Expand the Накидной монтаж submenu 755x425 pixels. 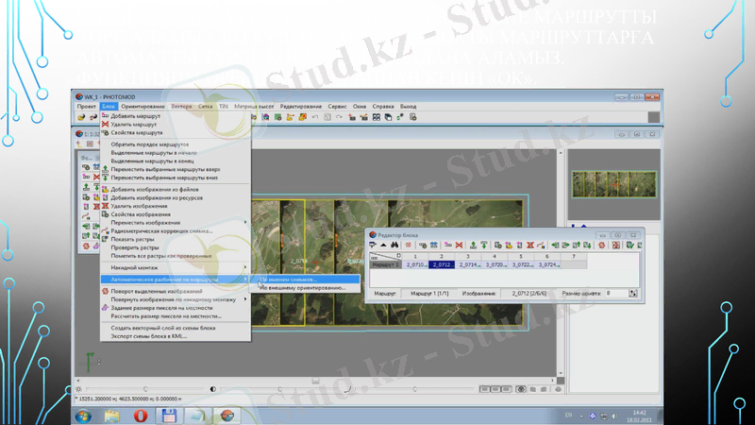pos(134,267)
